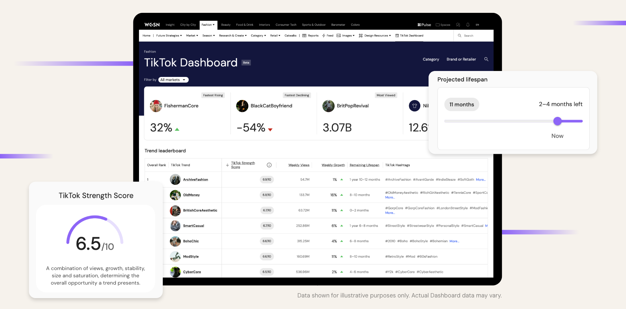The image size is (626, 309).
Task: Click the WGSN logo
Action: 152,25
